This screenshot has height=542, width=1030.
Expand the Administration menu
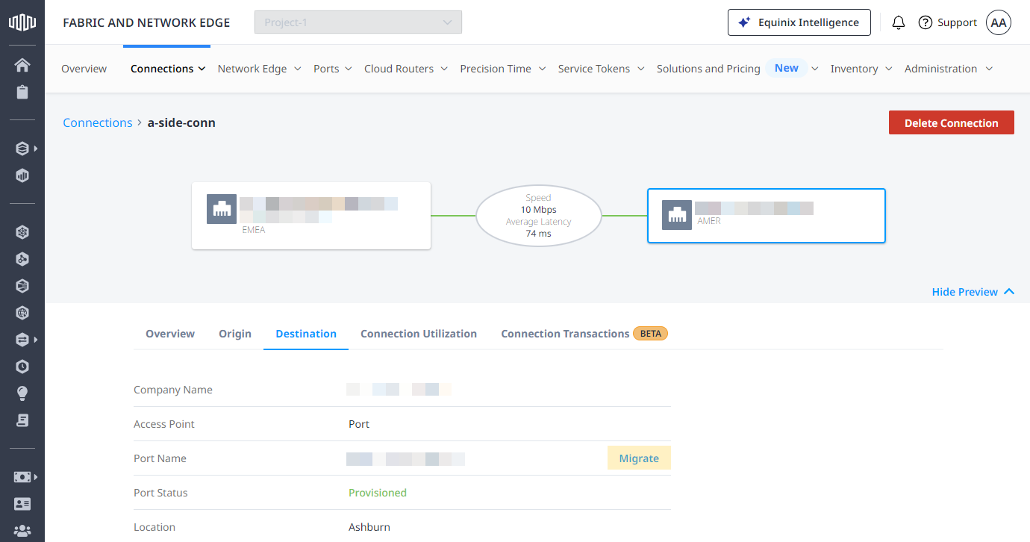(949, 69)
